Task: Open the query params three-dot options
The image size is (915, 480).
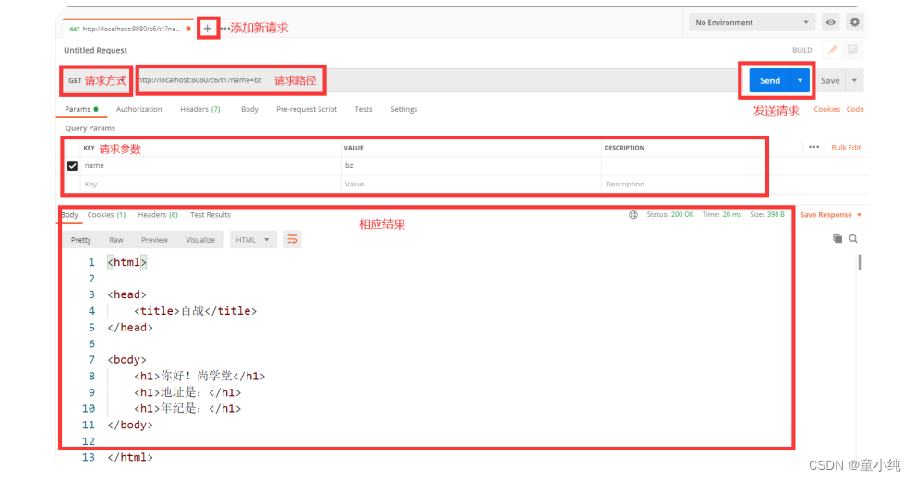Action: [x=814, y=147]
